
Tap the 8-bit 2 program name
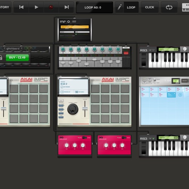(x=64, y=84)
